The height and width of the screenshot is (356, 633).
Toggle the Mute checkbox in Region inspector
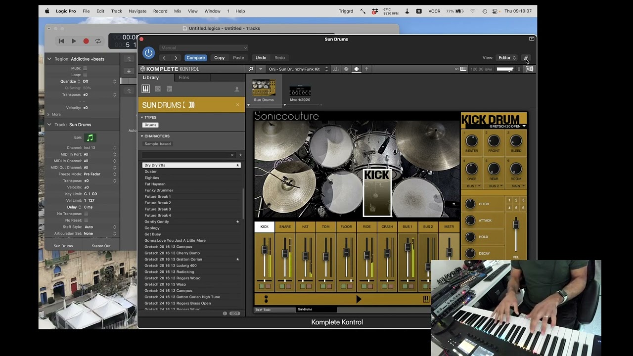point(85,68)
